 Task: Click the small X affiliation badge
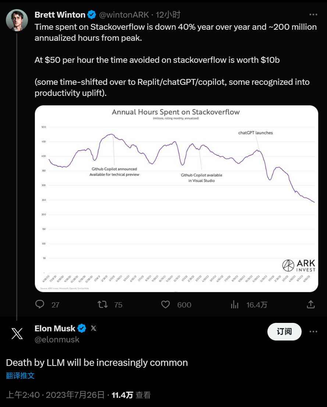[x=93, y=328]
